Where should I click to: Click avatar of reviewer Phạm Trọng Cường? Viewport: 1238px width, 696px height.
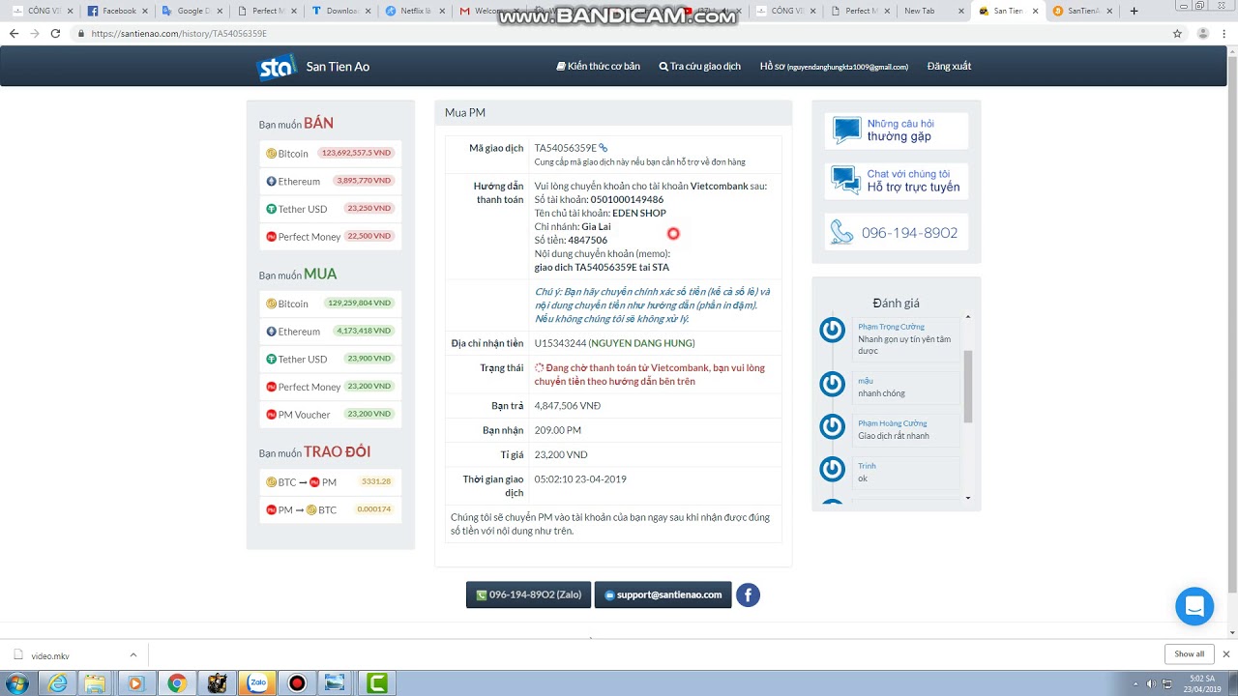coord(832,330)
